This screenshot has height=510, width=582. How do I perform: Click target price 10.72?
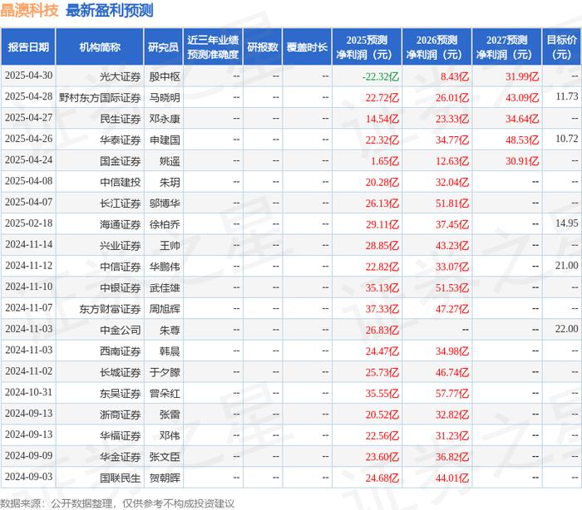tap(567, 139)
